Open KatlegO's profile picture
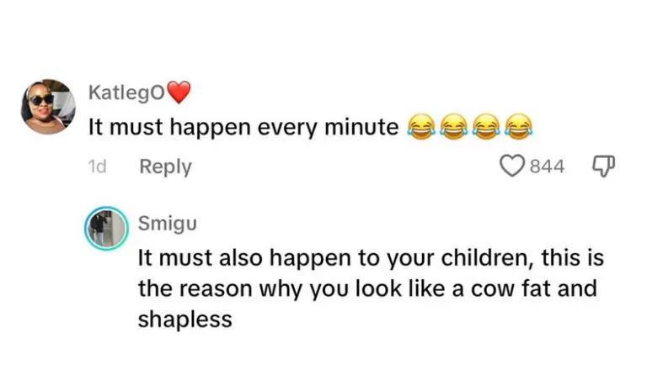This screenshot has width=647, height=375. point(45,107)
